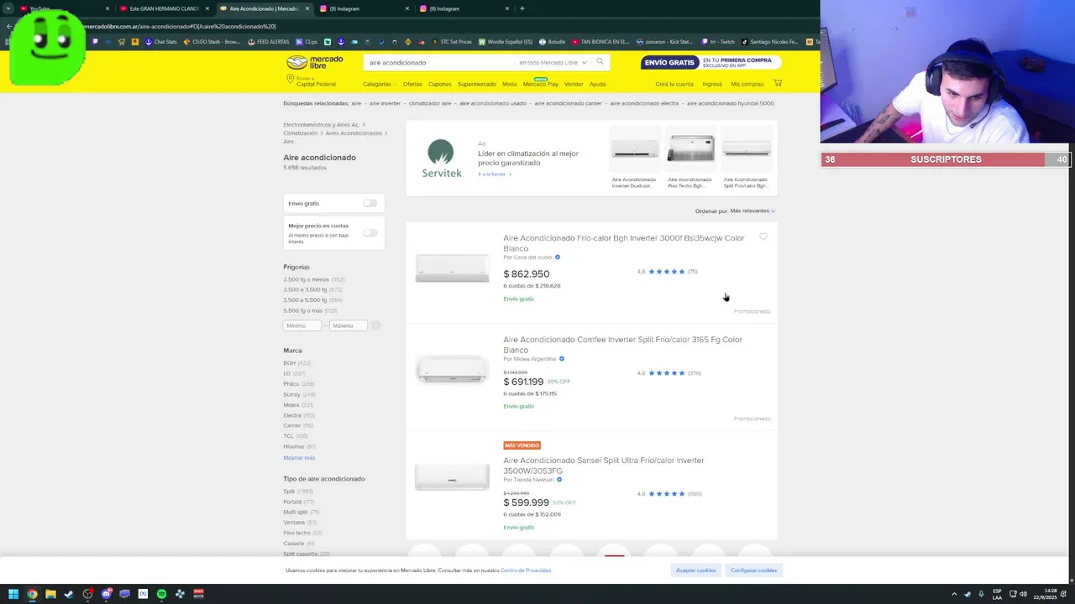
Task: Click the Máximo frigorías input
Action: [x=348, y=325]
